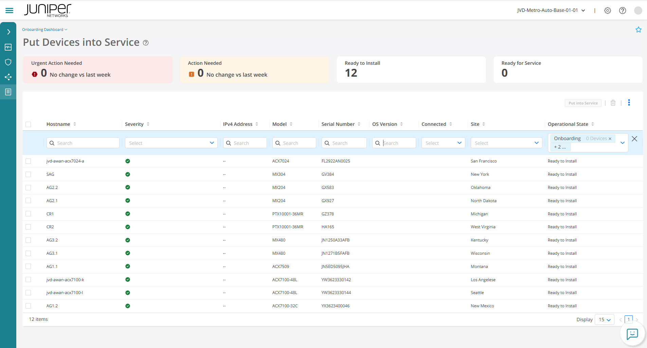Expand the Onboarding Dashboard breadcrumb dropdown
Viewport: 647px width, 348px height.
(x=45, y=30)
